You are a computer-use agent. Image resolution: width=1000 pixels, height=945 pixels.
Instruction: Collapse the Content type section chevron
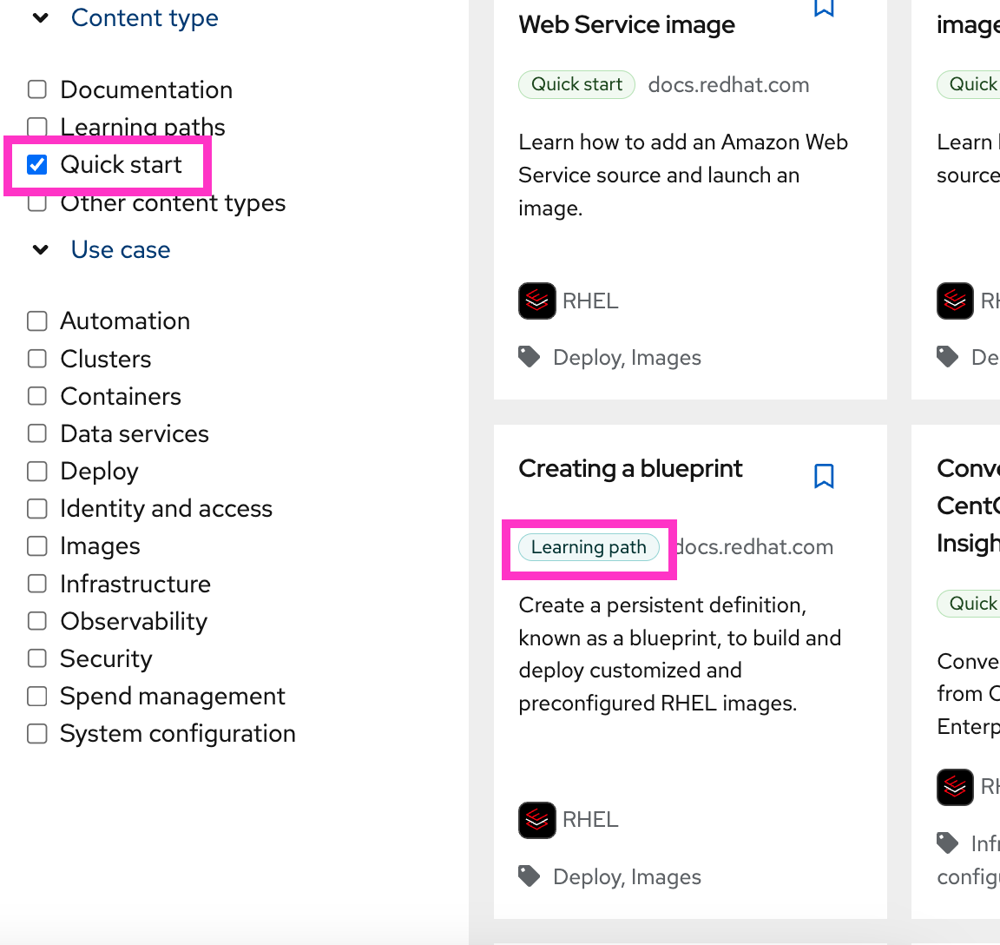tap(41, 18)
